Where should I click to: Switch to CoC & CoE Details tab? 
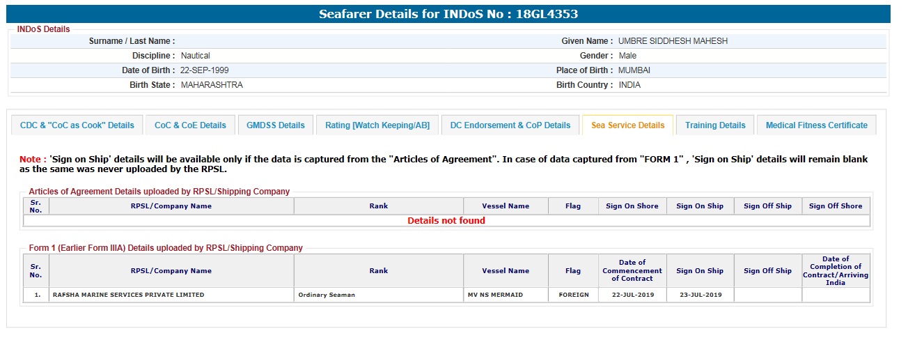pos(190,125)
